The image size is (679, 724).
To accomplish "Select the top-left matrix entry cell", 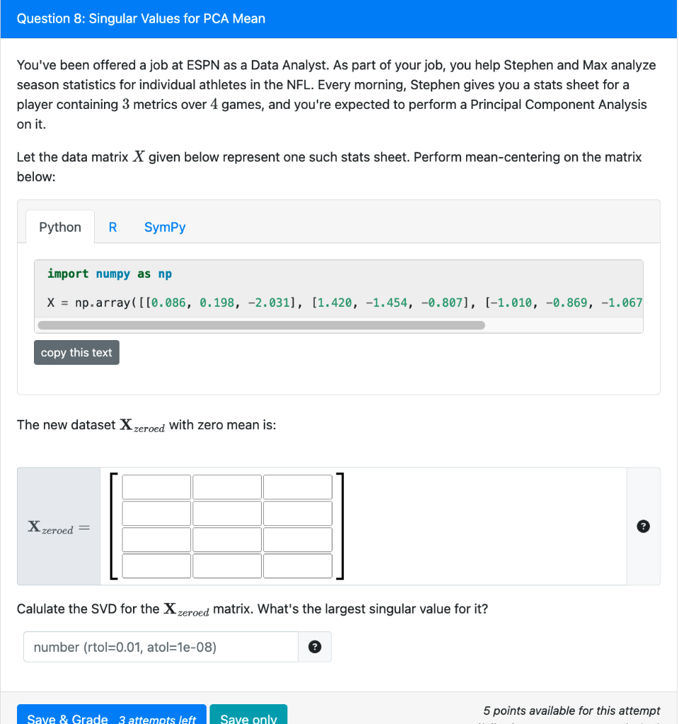I will point(156,486).
